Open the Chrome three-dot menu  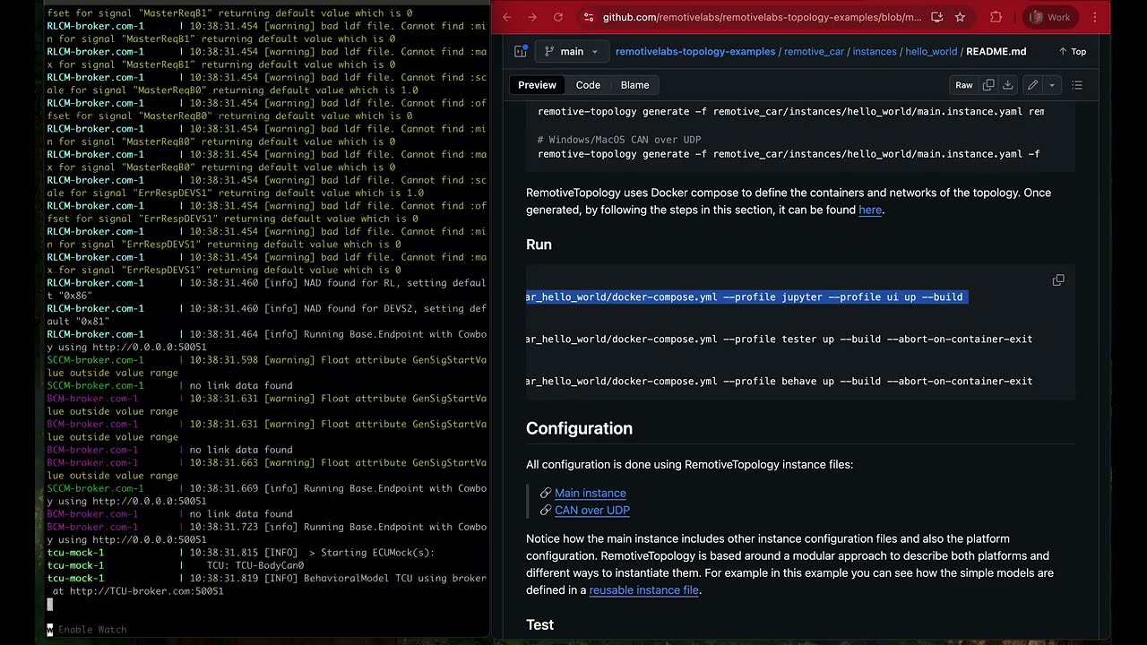coord(1094,17)
